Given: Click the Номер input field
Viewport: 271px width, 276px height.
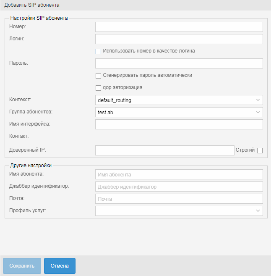Looking at the screenshot, I should [179, 27].
